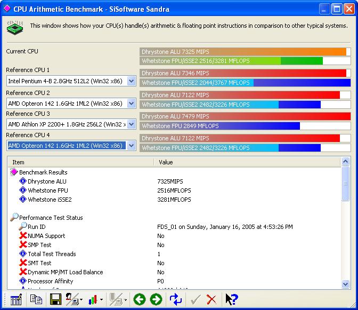Click the blue refresh arrows icon
This screenshot has width=358, height=310.
[176, 299]
